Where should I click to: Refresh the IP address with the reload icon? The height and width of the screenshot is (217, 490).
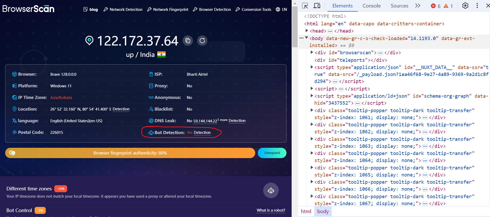coord(202,41)
